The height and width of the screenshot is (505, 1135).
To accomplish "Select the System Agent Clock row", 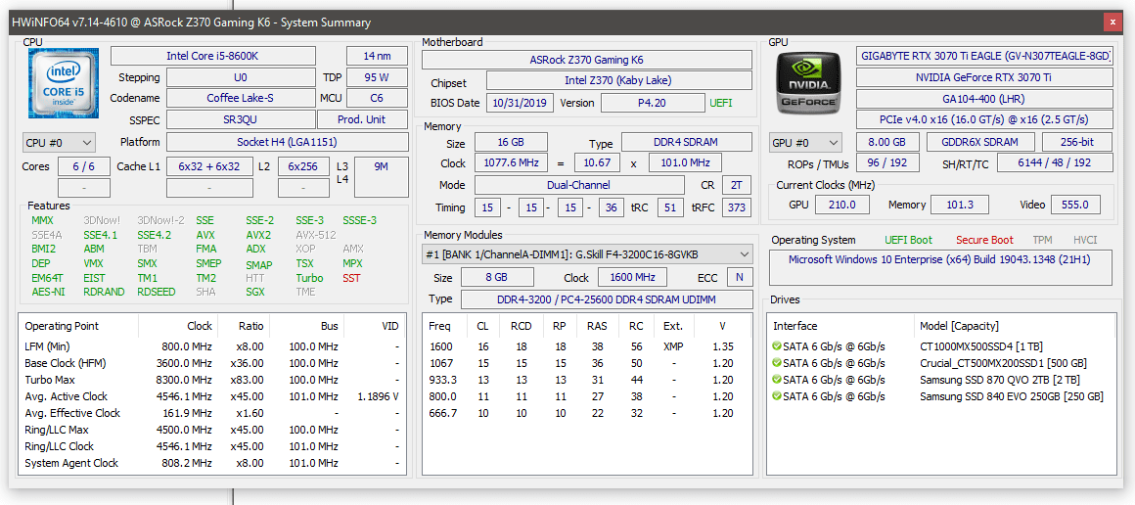I will coord(212,463).
